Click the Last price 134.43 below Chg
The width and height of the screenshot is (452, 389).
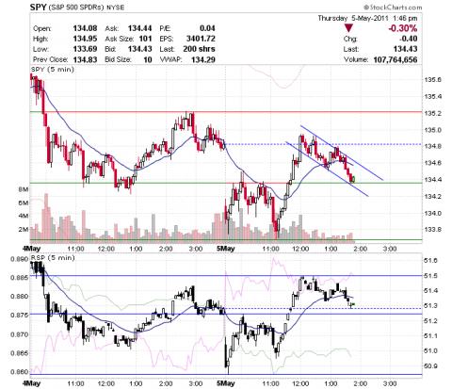point(405,49)
